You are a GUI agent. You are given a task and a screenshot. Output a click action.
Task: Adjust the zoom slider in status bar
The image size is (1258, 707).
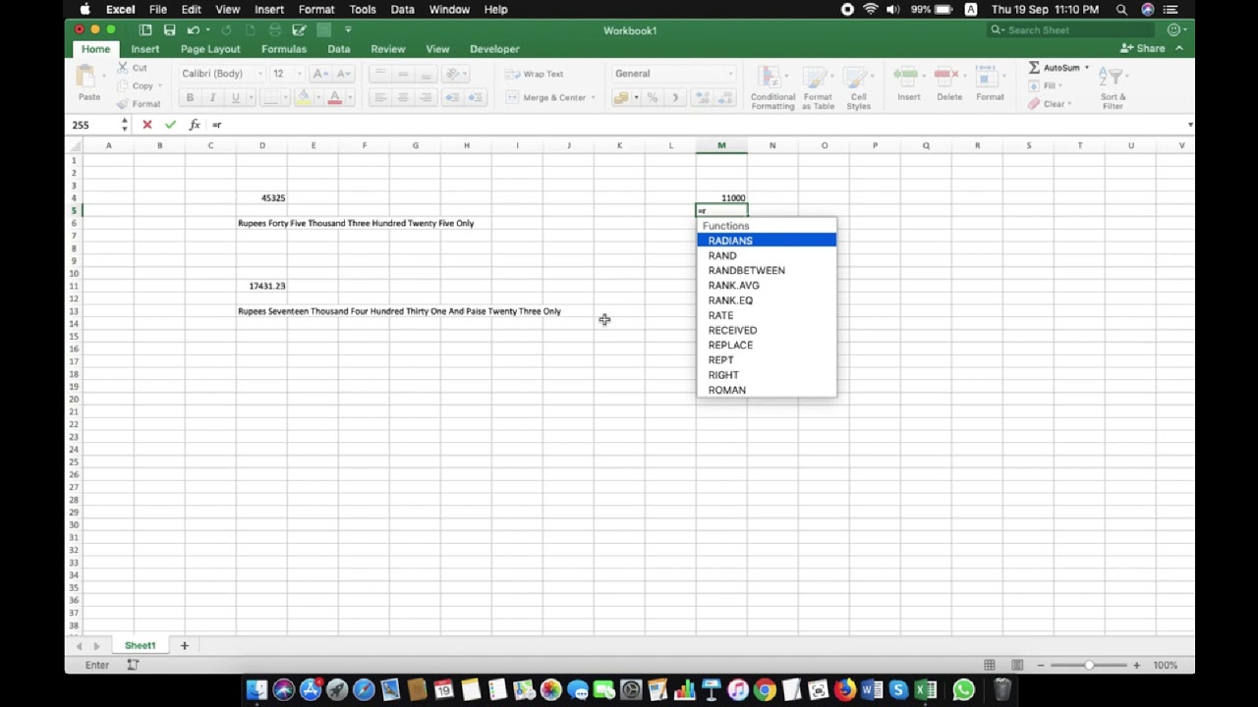pyautogui.click(x=1089, y=665)
